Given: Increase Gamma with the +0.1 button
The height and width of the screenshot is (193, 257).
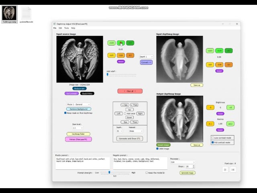Looking at the screenshot, I should [230, 124].
